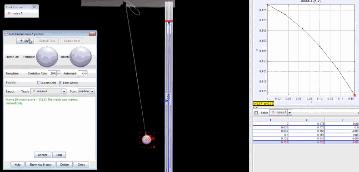Click the Frame 28 match score message
The width and height of the screenshot is (359, 172).
point(41,101)
